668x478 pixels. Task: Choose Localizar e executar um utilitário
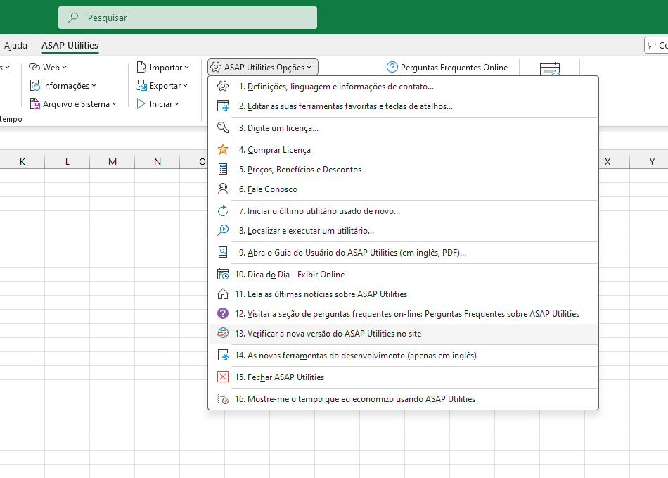(403, 231)
